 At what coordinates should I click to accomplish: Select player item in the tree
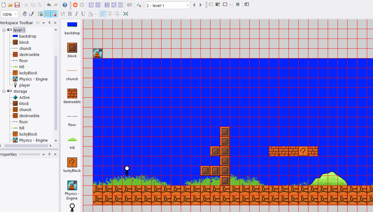[25, 85]
